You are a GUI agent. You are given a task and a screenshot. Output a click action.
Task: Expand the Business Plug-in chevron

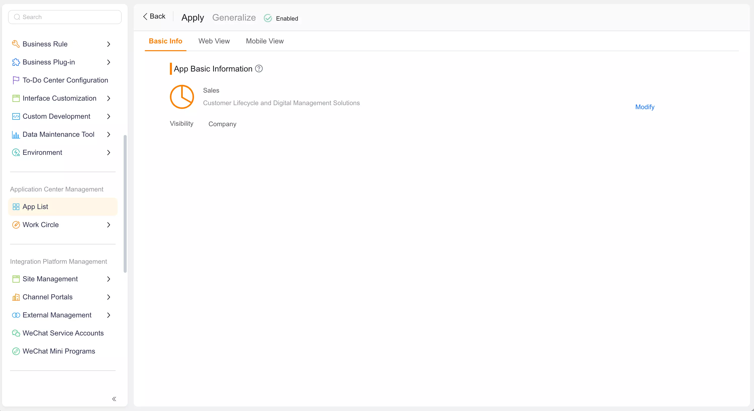109,62
